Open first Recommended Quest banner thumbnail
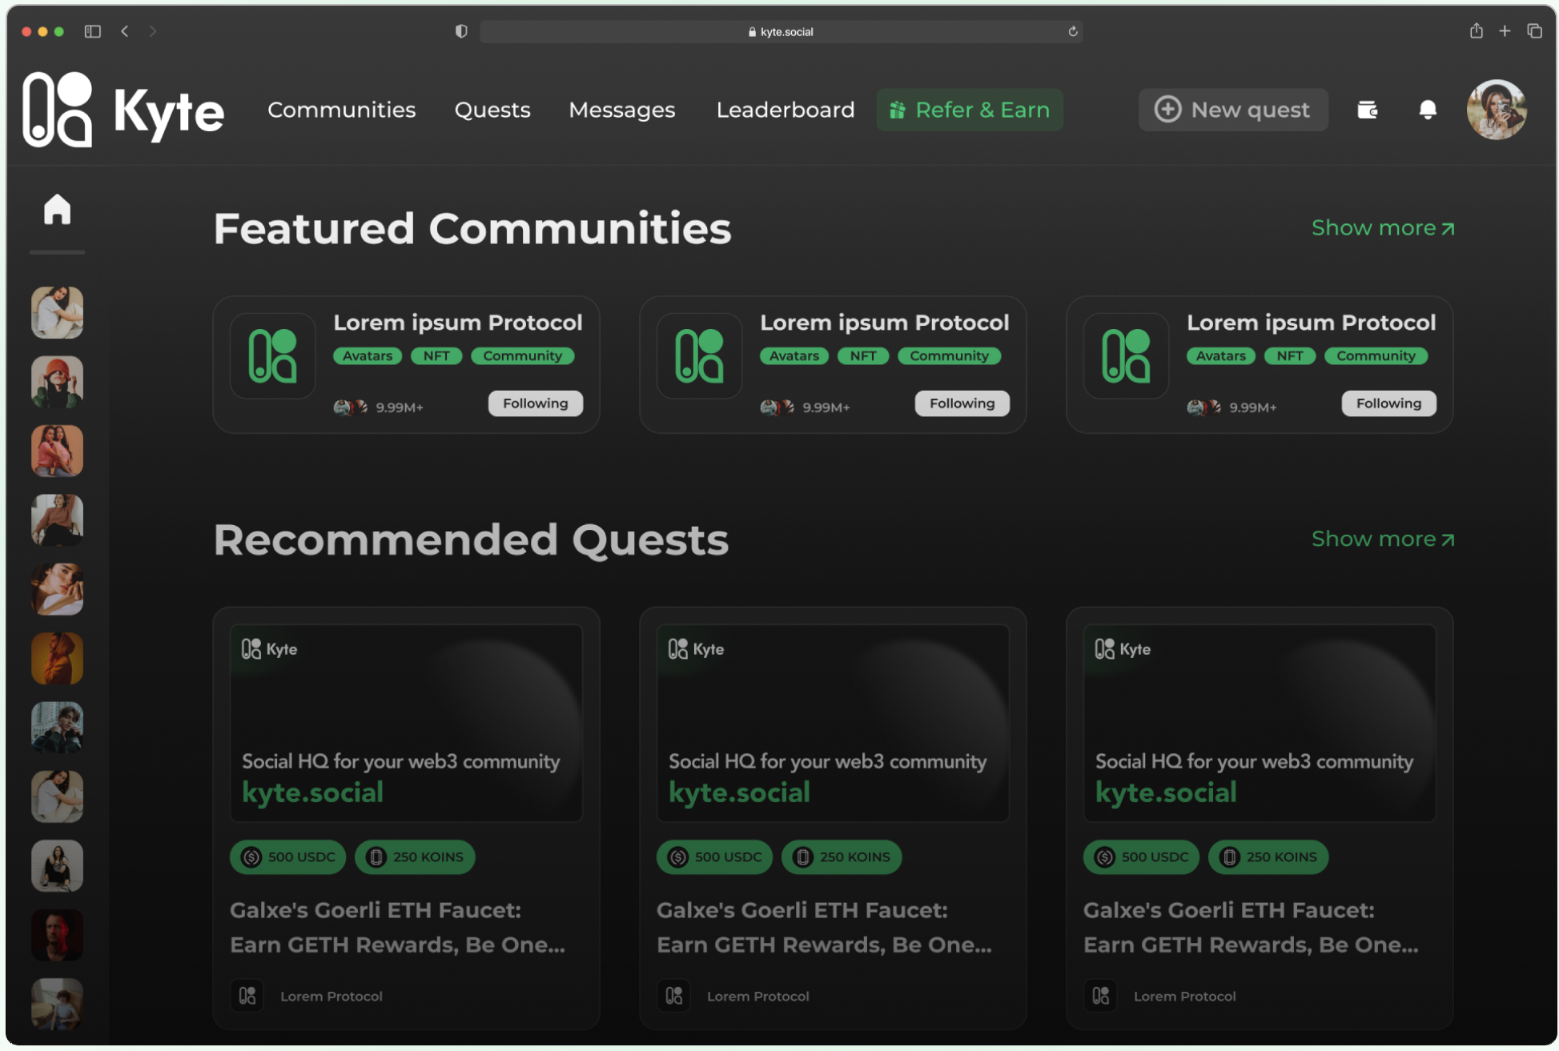The height and width of the screenshot is (1051, 1559). coord(406,722)
